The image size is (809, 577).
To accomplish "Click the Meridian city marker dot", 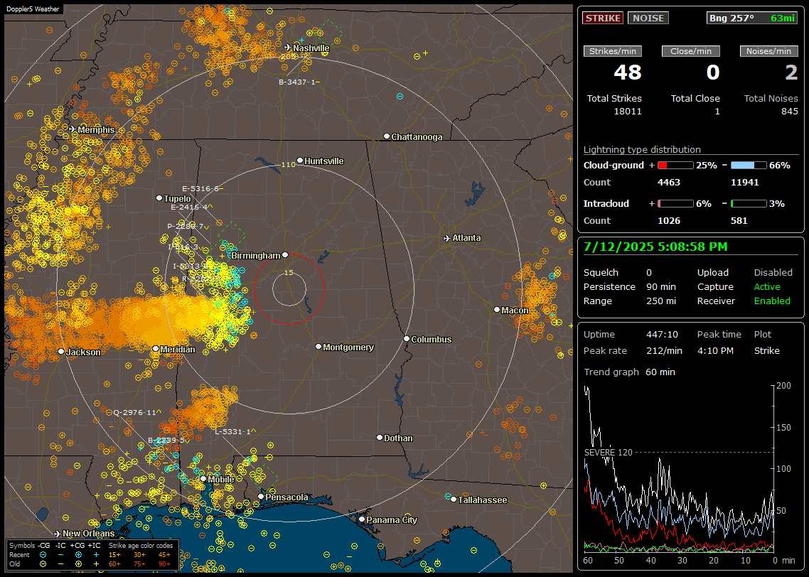I will (x=155, y=349).
